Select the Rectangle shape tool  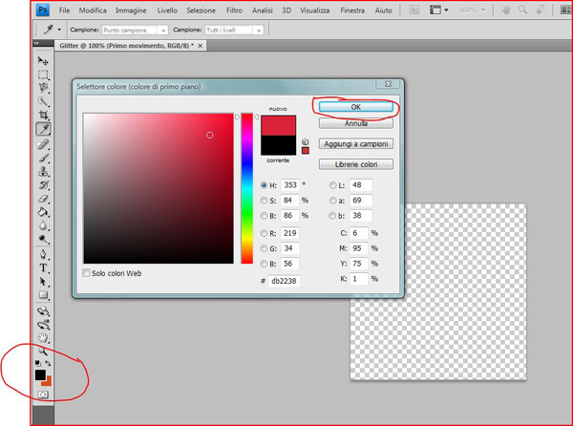[43, 295]
